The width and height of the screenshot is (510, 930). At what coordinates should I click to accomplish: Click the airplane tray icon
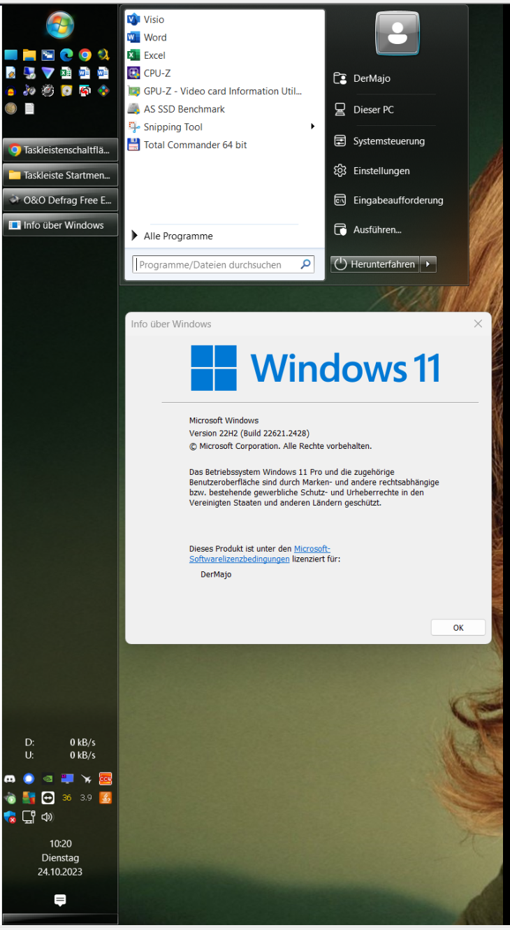pos(86,778)
